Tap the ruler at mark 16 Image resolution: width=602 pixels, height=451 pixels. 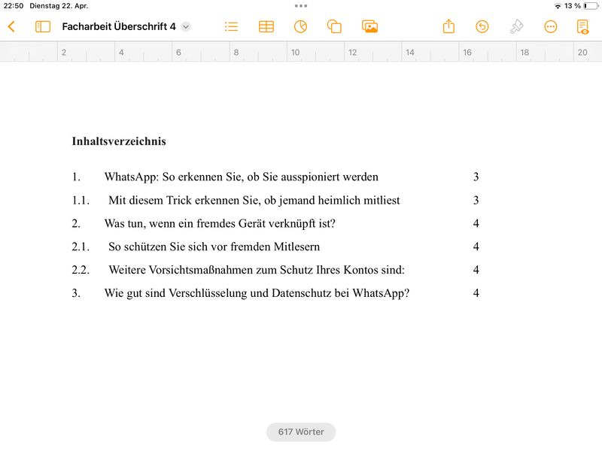tap(467, 52)
